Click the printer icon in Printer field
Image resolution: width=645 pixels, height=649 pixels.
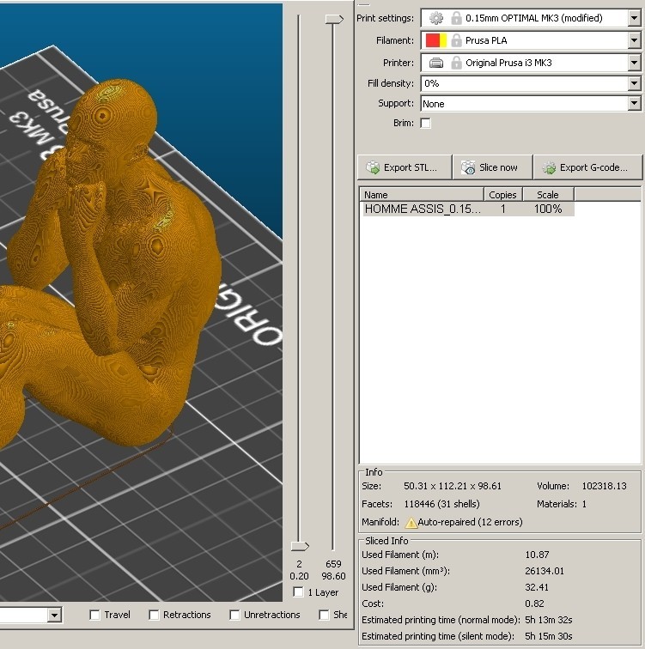click(436, 63)
